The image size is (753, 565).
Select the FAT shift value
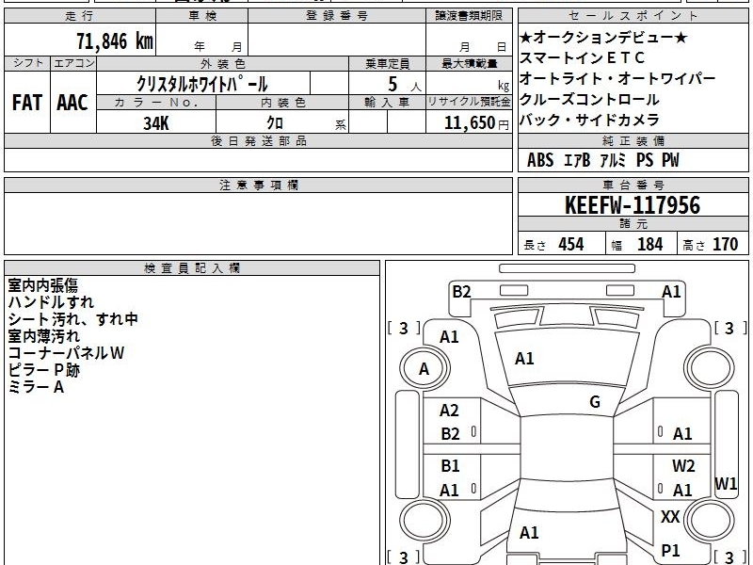click(27, 103)
